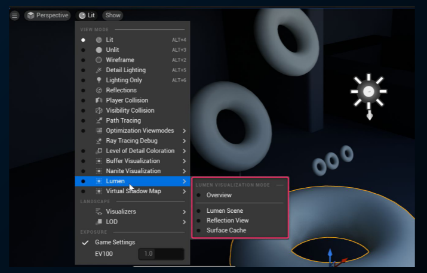
Task: Expand Optimization Viewmodes submenu arrow
Action: point(185,131)
